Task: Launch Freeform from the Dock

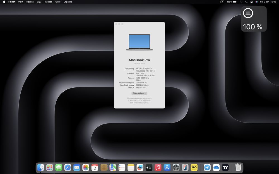Action: 140,167
